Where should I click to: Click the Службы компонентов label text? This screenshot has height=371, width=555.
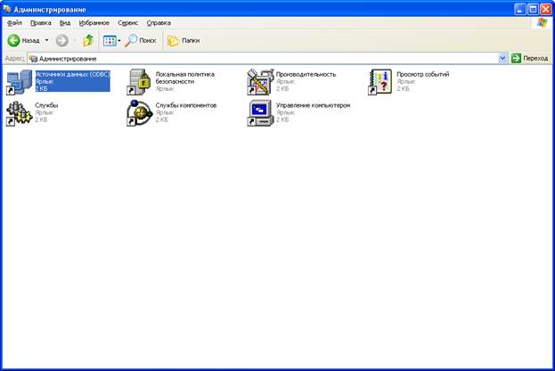pyautogui.click(x=186, y=105)
